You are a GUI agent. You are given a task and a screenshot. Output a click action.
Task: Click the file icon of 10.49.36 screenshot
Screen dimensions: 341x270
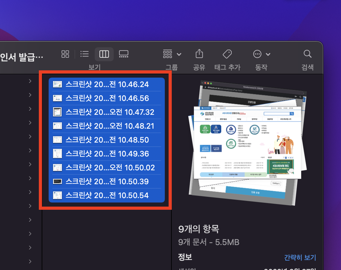coord(57,154)
